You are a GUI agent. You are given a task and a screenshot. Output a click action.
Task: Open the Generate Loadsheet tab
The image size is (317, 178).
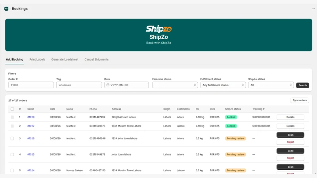(65, 60)
